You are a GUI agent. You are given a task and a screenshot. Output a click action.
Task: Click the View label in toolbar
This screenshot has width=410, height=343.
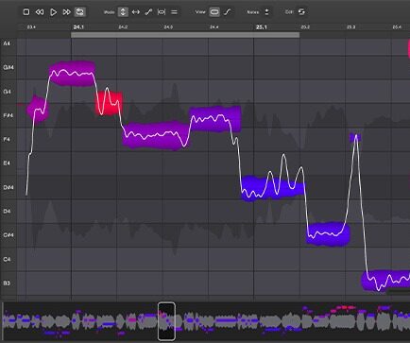click(200, 12)
